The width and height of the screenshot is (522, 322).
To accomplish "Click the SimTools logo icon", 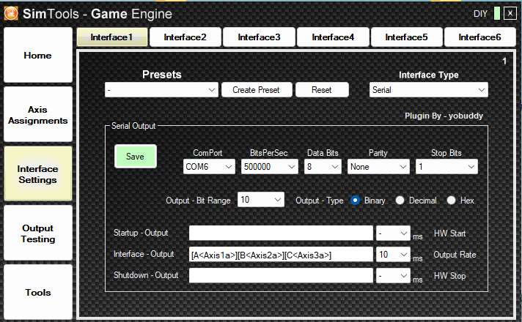I will (x=12, y=13).
